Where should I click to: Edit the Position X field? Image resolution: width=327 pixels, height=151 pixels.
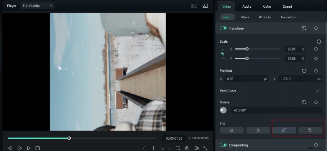(x=246, y=79)
